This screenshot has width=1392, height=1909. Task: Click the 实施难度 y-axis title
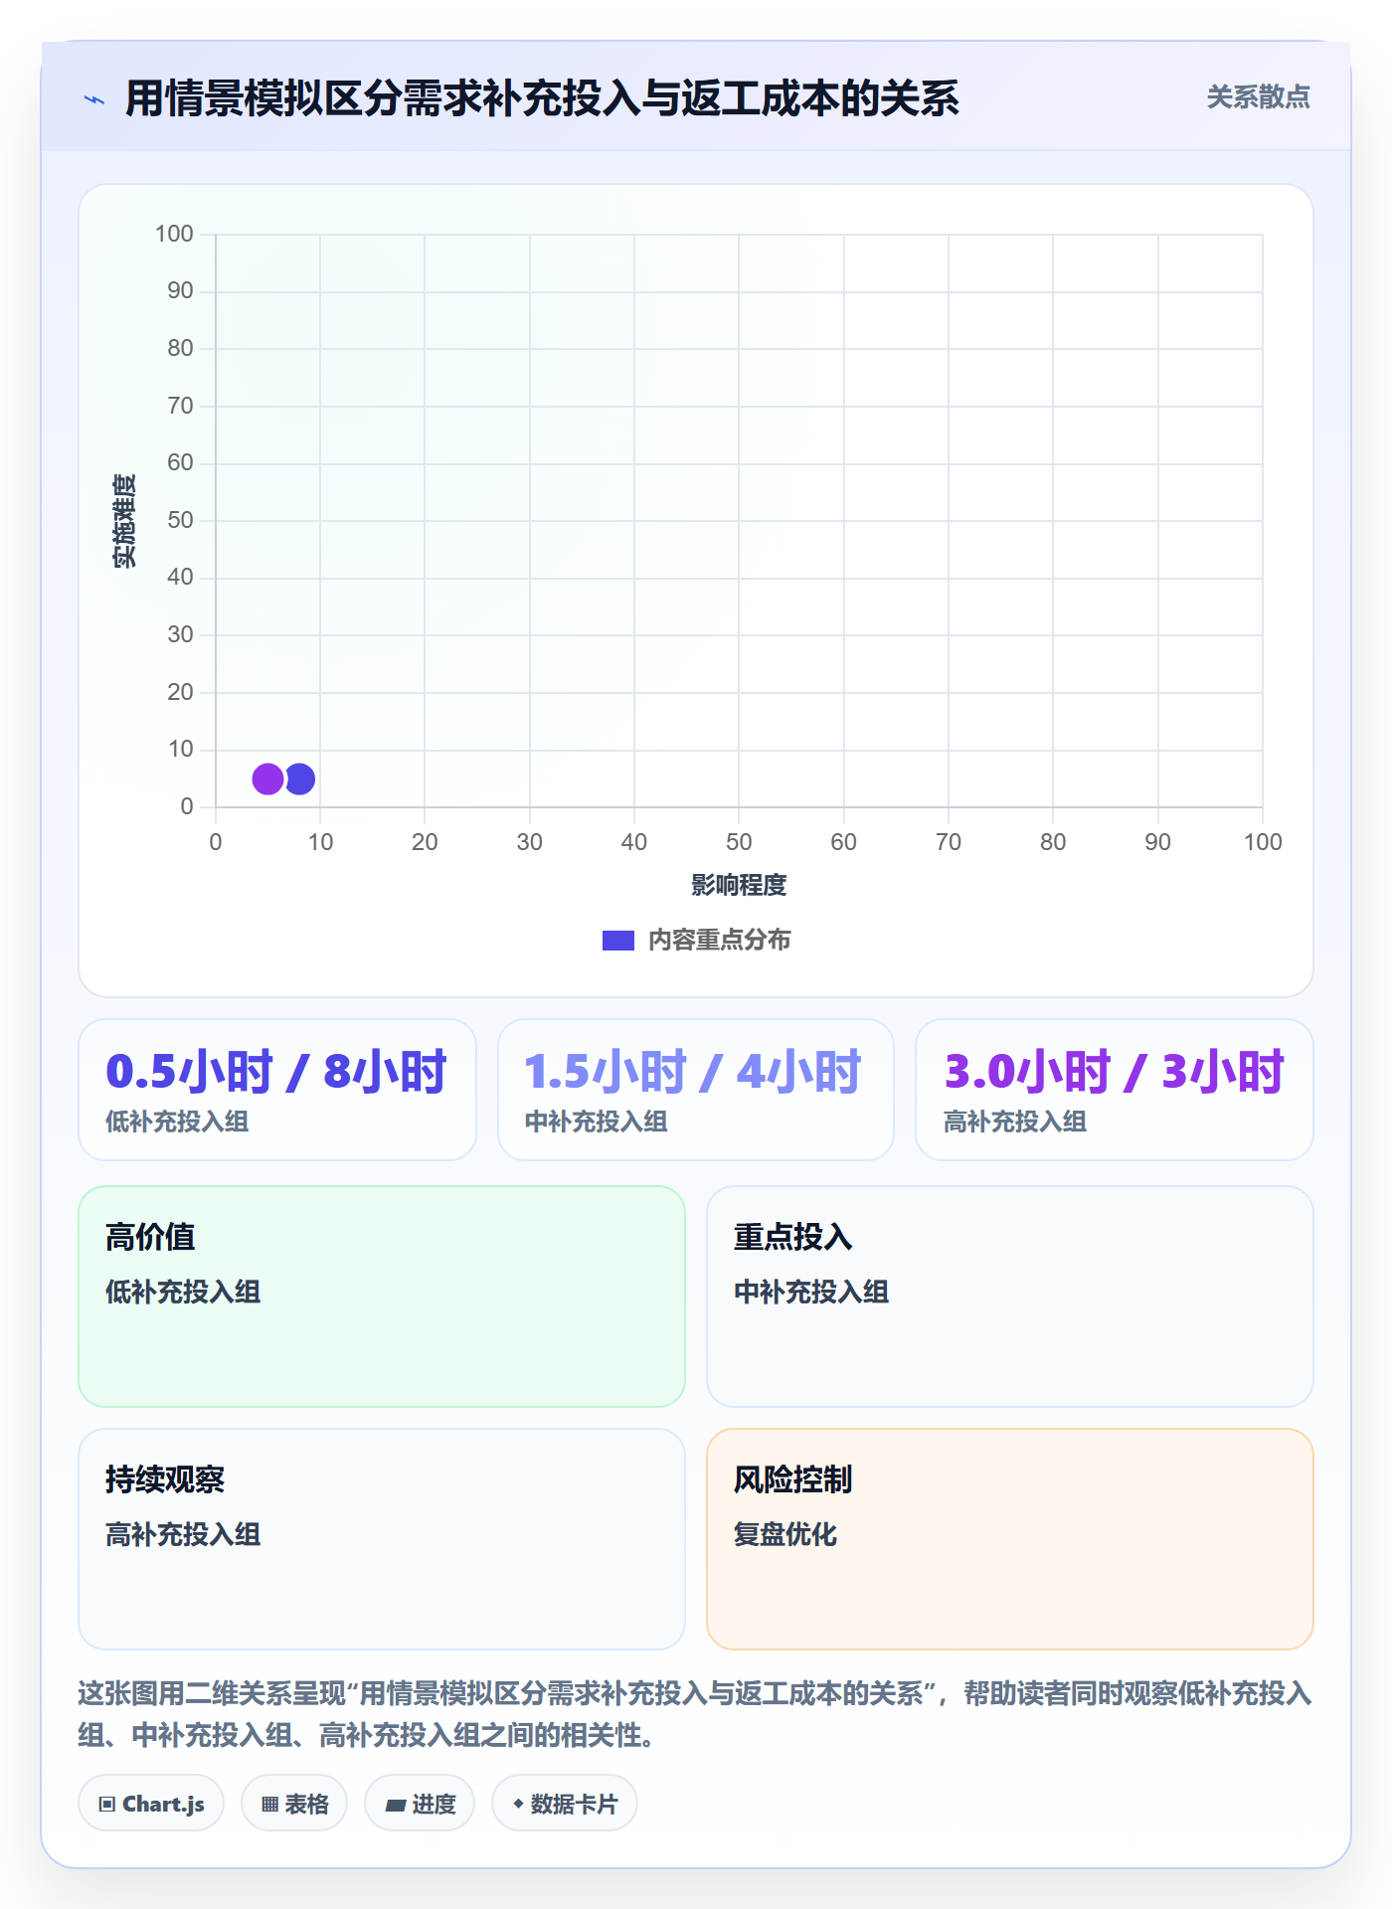coord(124,521)
